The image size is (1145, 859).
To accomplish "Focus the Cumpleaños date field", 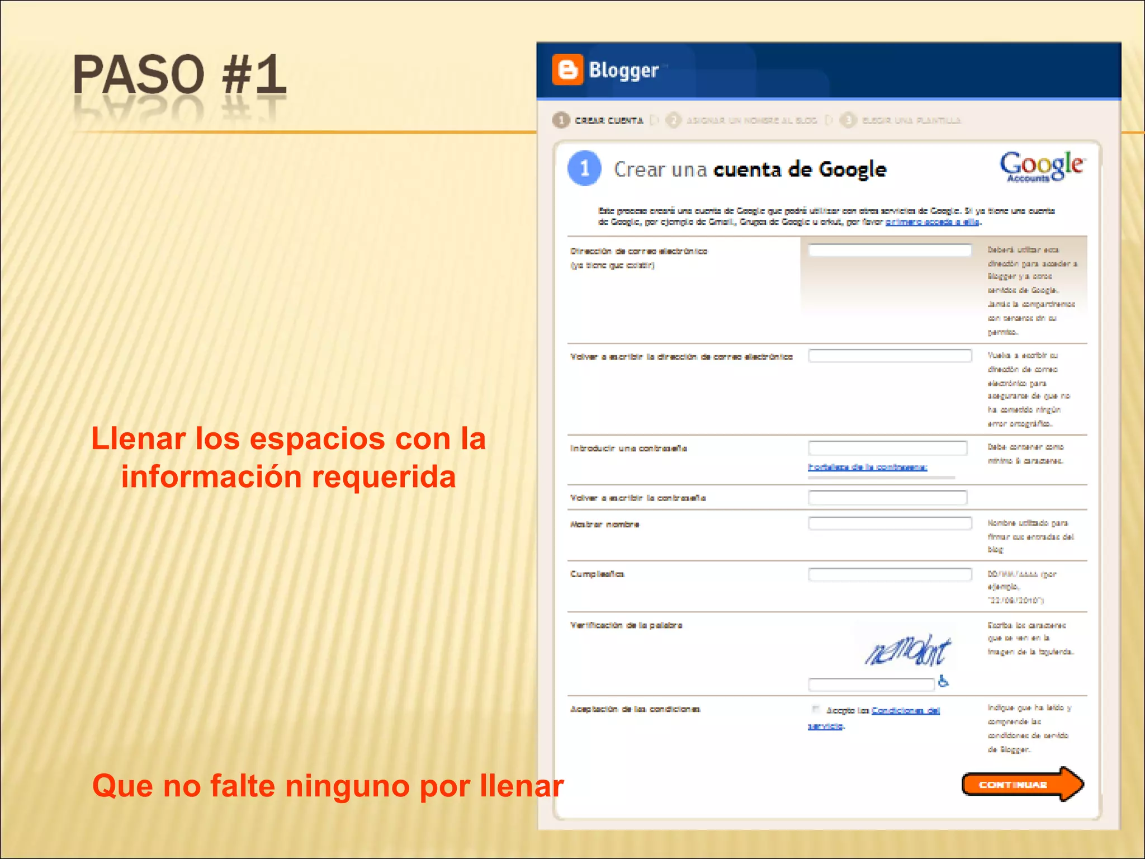I will [x=889, y=574].
